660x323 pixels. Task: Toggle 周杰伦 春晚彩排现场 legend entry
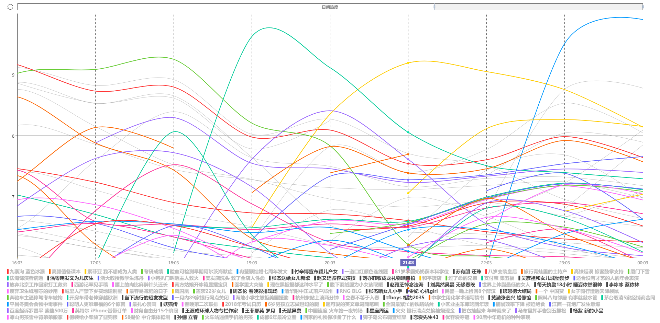click(x=254, y=291)
